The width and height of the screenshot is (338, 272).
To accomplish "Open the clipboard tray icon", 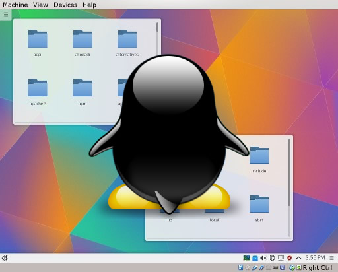I will coord(272,258).
